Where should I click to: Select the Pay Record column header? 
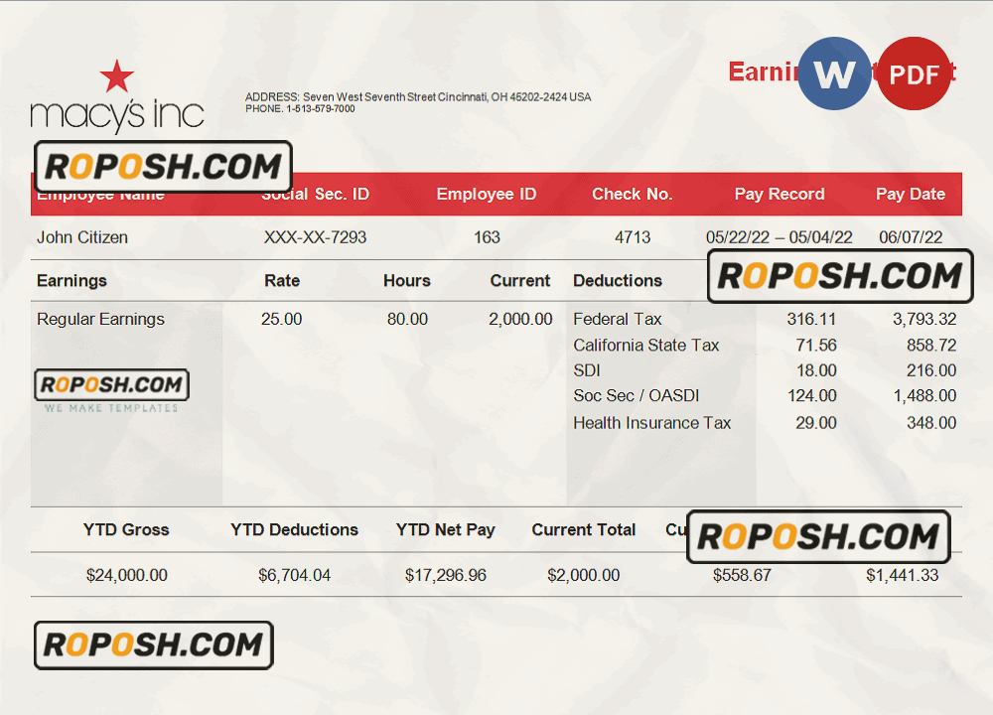coord(779,195)
